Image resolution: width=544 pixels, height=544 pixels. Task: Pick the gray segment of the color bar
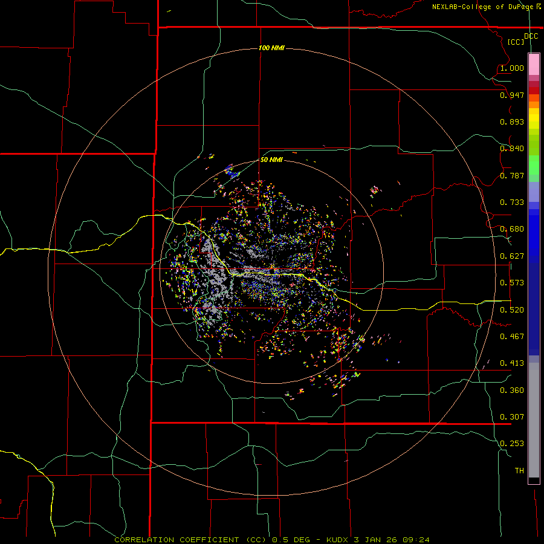pyautogui.click(x=534, y=420)
